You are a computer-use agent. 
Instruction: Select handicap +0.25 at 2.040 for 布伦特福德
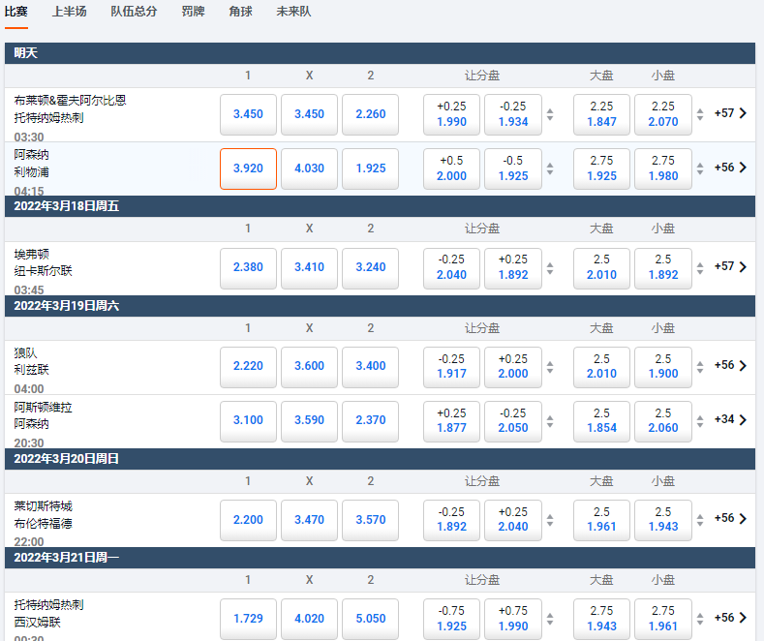click(x=513, y=520)
